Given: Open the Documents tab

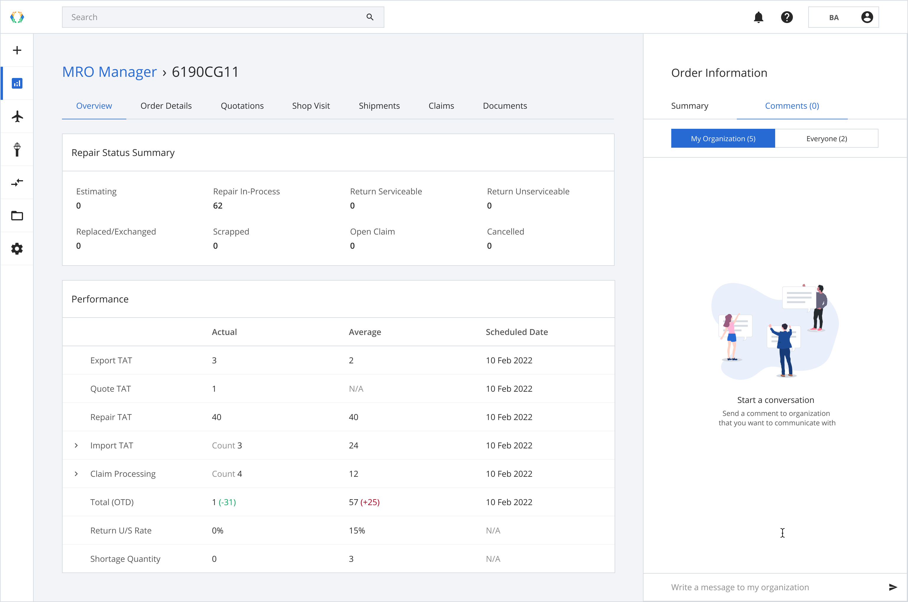Looking at the screenshot, I should 505,106.
